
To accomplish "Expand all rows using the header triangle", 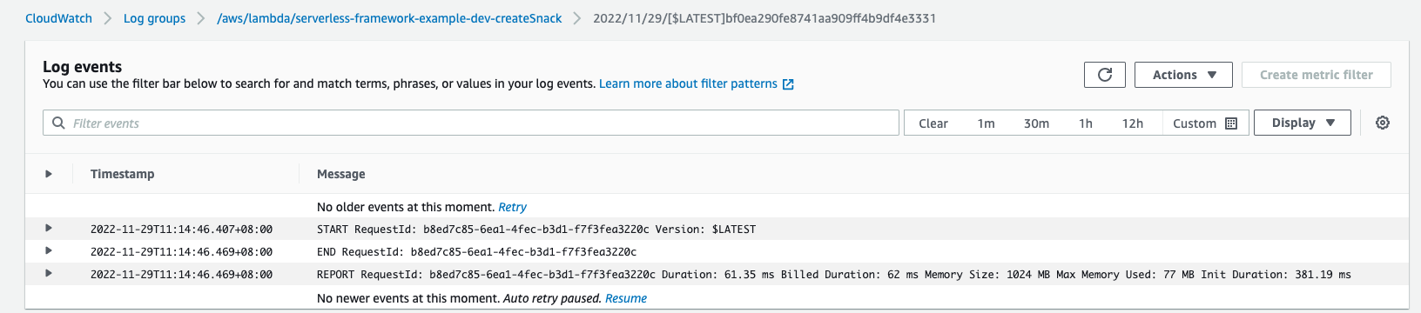I will tap(49, 174).
